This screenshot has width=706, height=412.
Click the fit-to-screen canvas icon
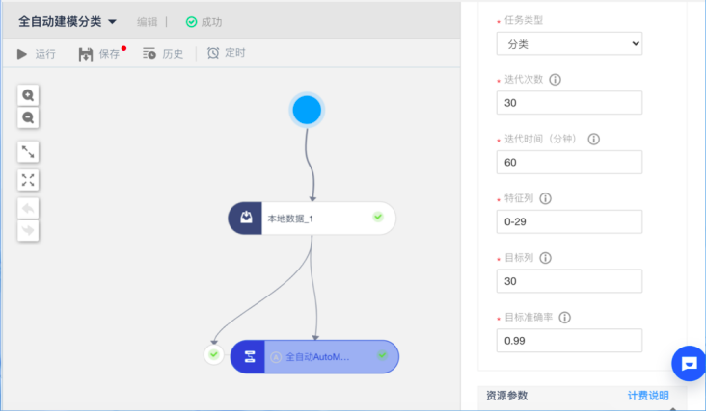coord(28,180)
